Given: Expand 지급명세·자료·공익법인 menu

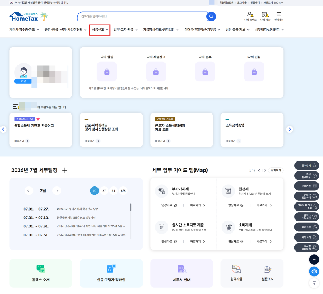Looking at the screenshot, I should tap(161, 29).
